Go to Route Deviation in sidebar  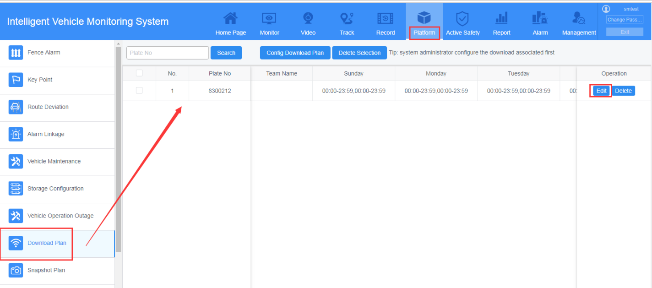click(x=57, y=107)
